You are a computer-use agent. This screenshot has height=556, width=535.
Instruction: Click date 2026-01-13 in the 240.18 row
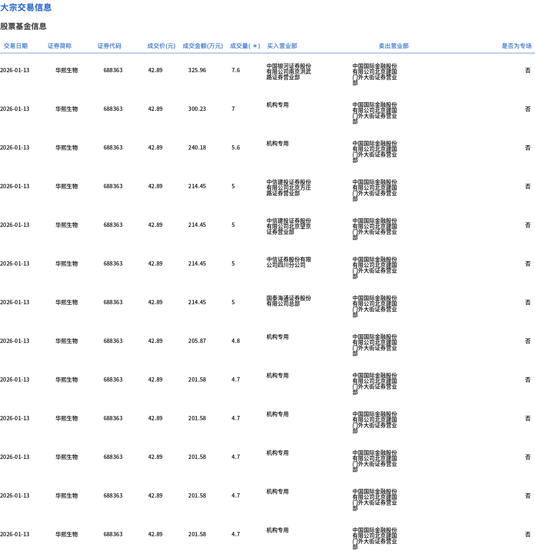[15, 148]
